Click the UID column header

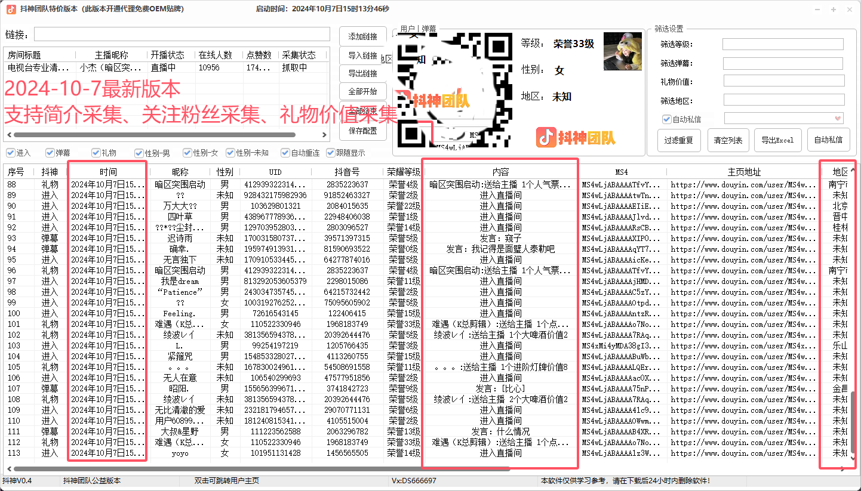(275, 172)
